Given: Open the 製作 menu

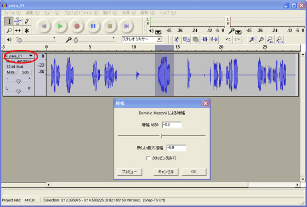Looking at the screenshot, I should point(110,13).
